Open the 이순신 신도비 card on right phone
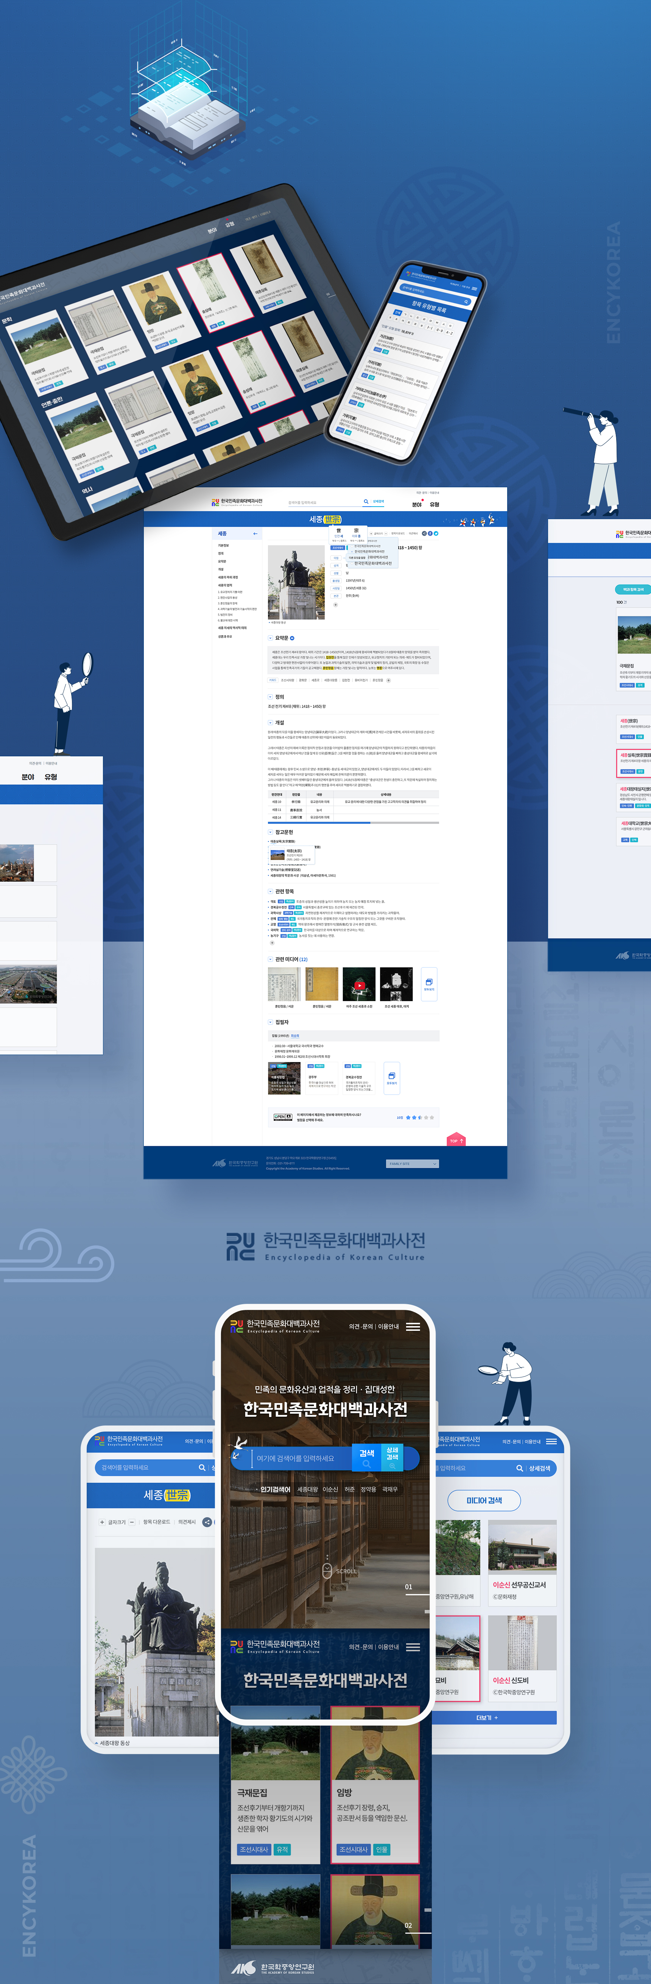651x1984 pixels. 522,1658
